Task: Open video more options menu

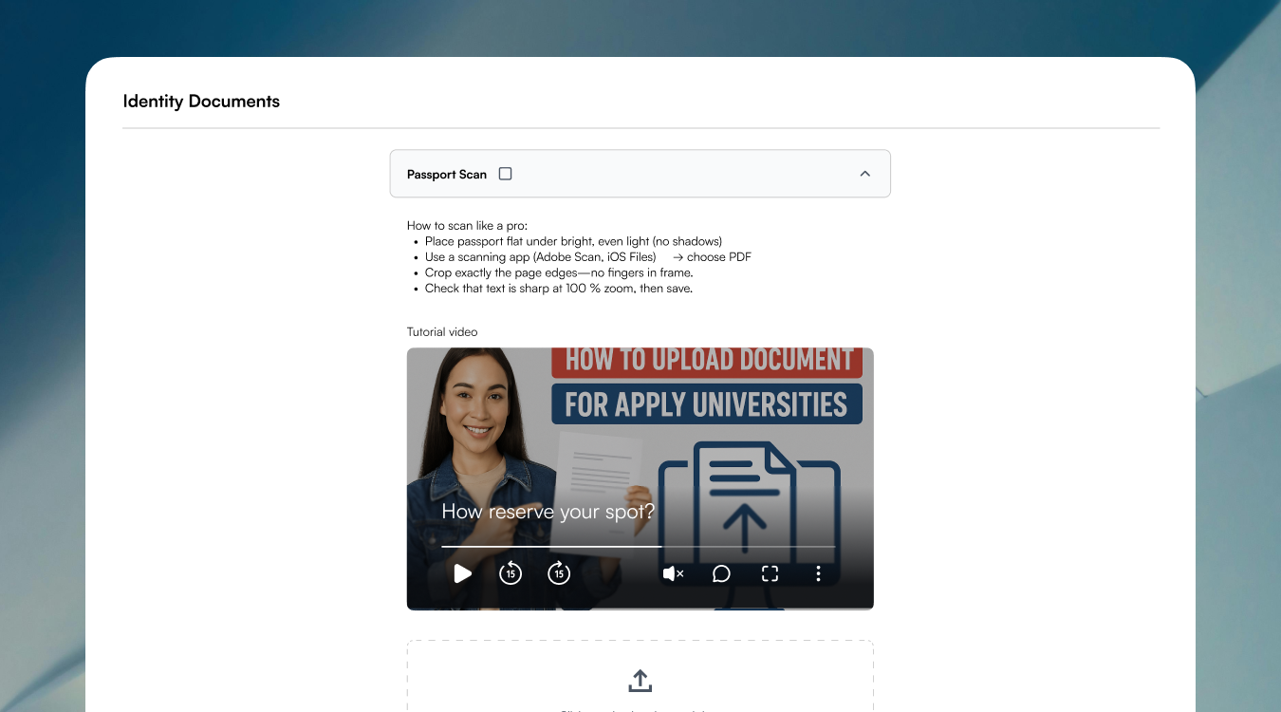Action: click(818, 573)
